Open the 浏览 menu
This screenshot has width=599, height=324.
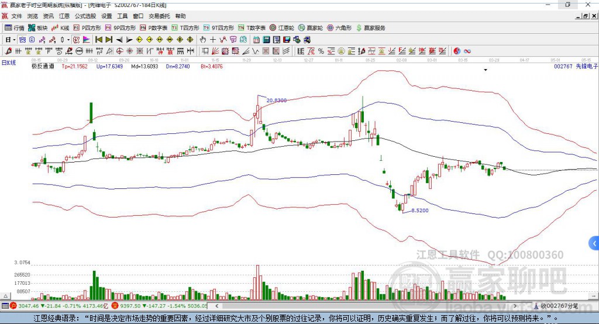[33, 16]
